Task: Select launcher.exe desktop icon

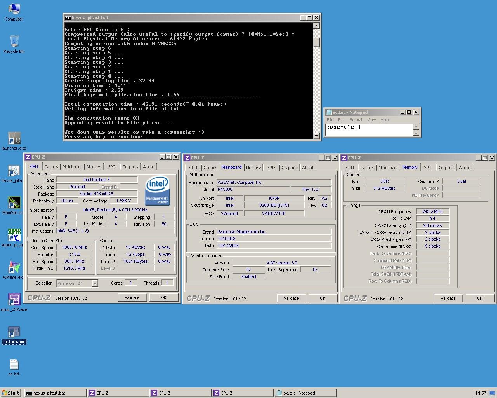Action: (x=14, y=141)
